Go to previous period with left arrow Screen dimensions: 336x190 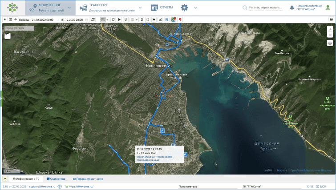point(5,20)
